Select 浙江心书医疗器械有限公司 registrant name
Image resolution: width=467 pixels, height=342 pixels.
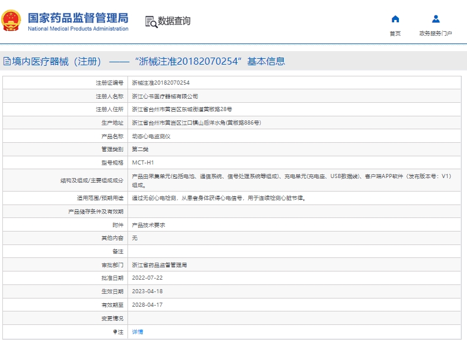tap(165, 96)
